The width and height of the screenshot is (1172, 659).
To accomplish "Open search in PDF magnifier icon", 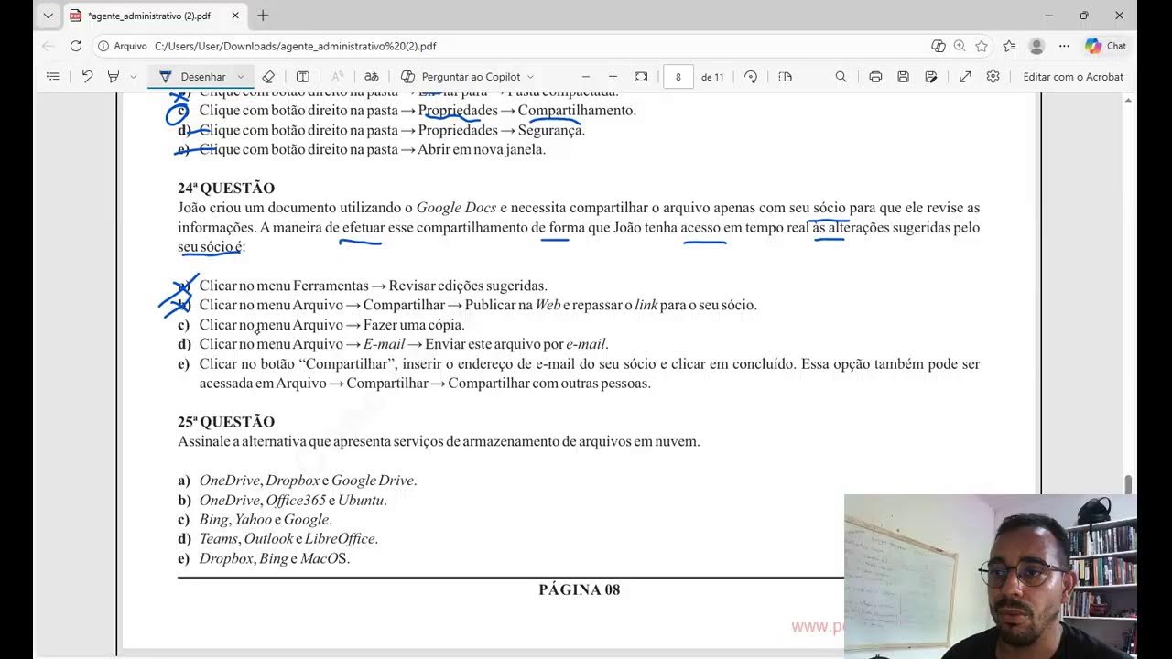I will pyautogui.click(x=841, y=77).
